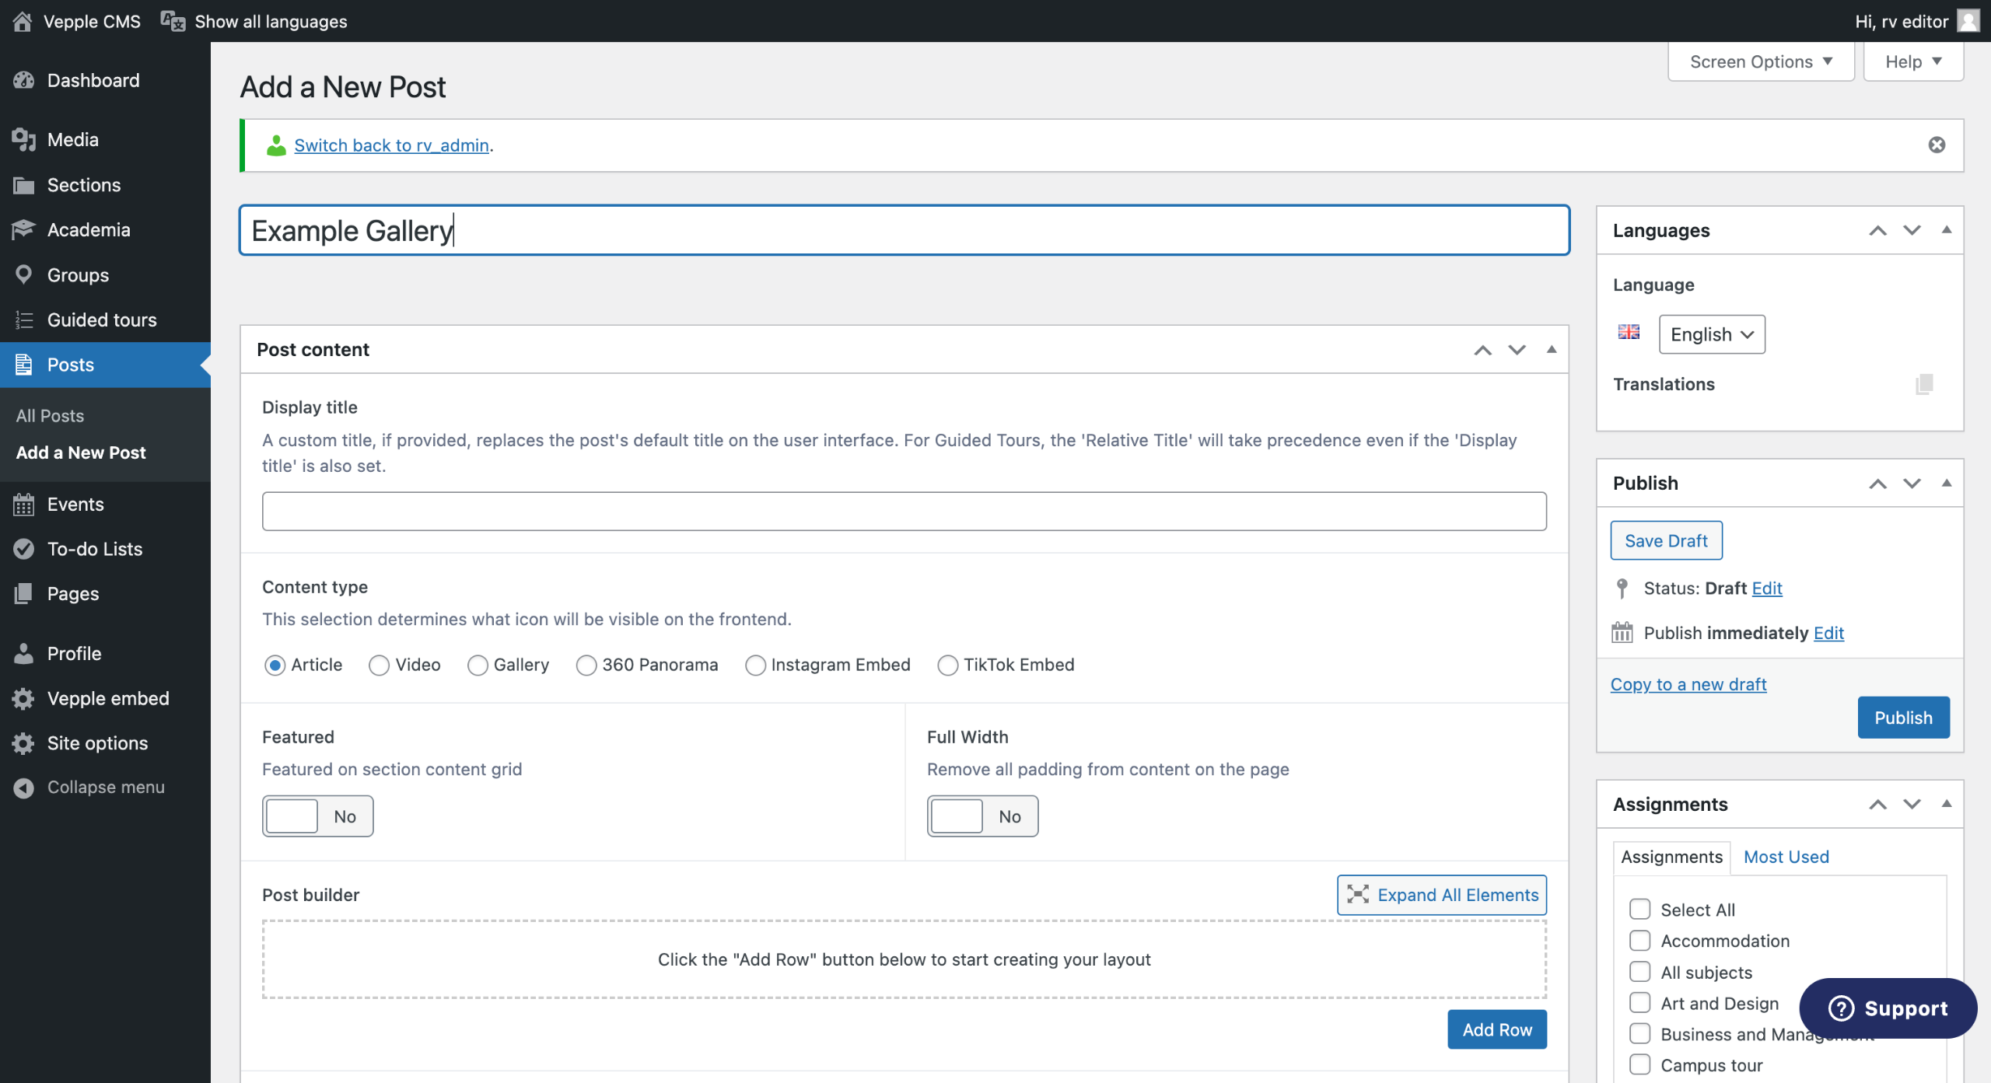This screenshot has height=1083, width=1991.
Task: Dismiss the switch-back notice with X icon
Action: pyautogui.click(x=1937, y=145)
